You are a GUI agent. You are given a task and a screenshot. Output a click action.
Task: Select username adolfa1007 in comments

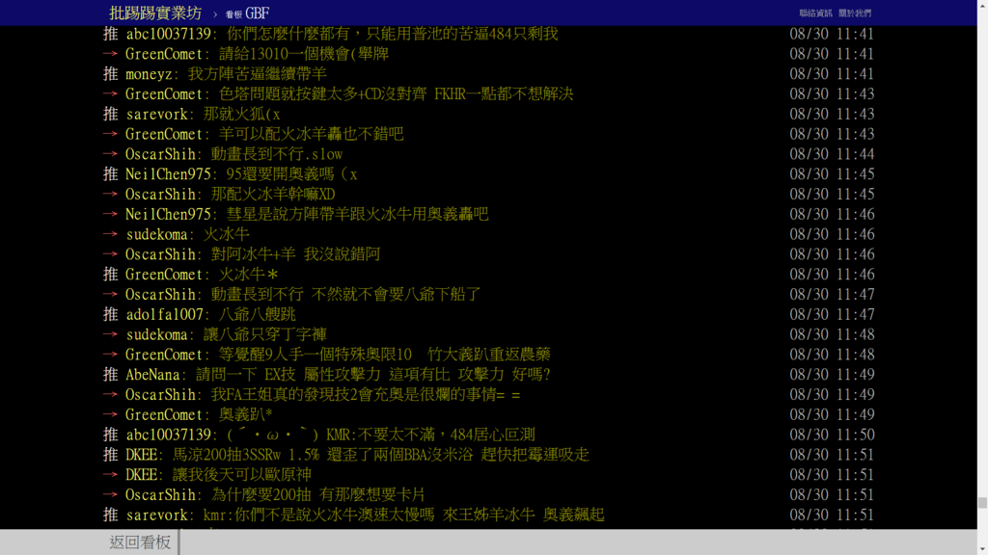click(164, 314)
